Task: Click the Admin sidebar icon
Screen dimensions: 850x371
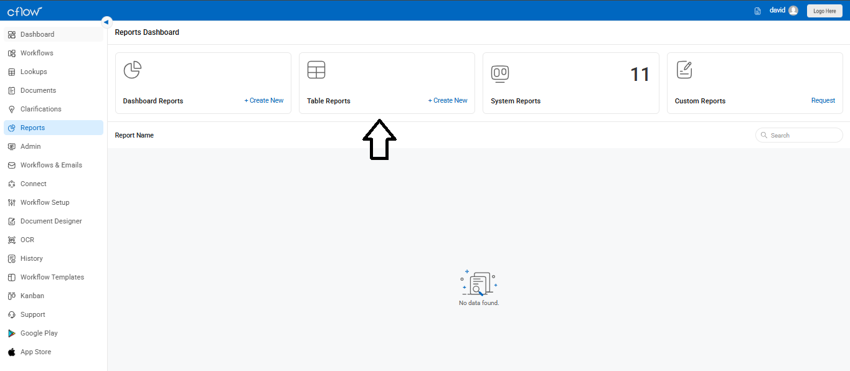Action: (12, 146)
